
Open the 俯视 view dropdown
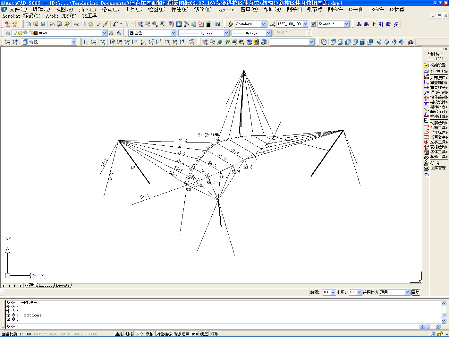(x=74, y=42)
